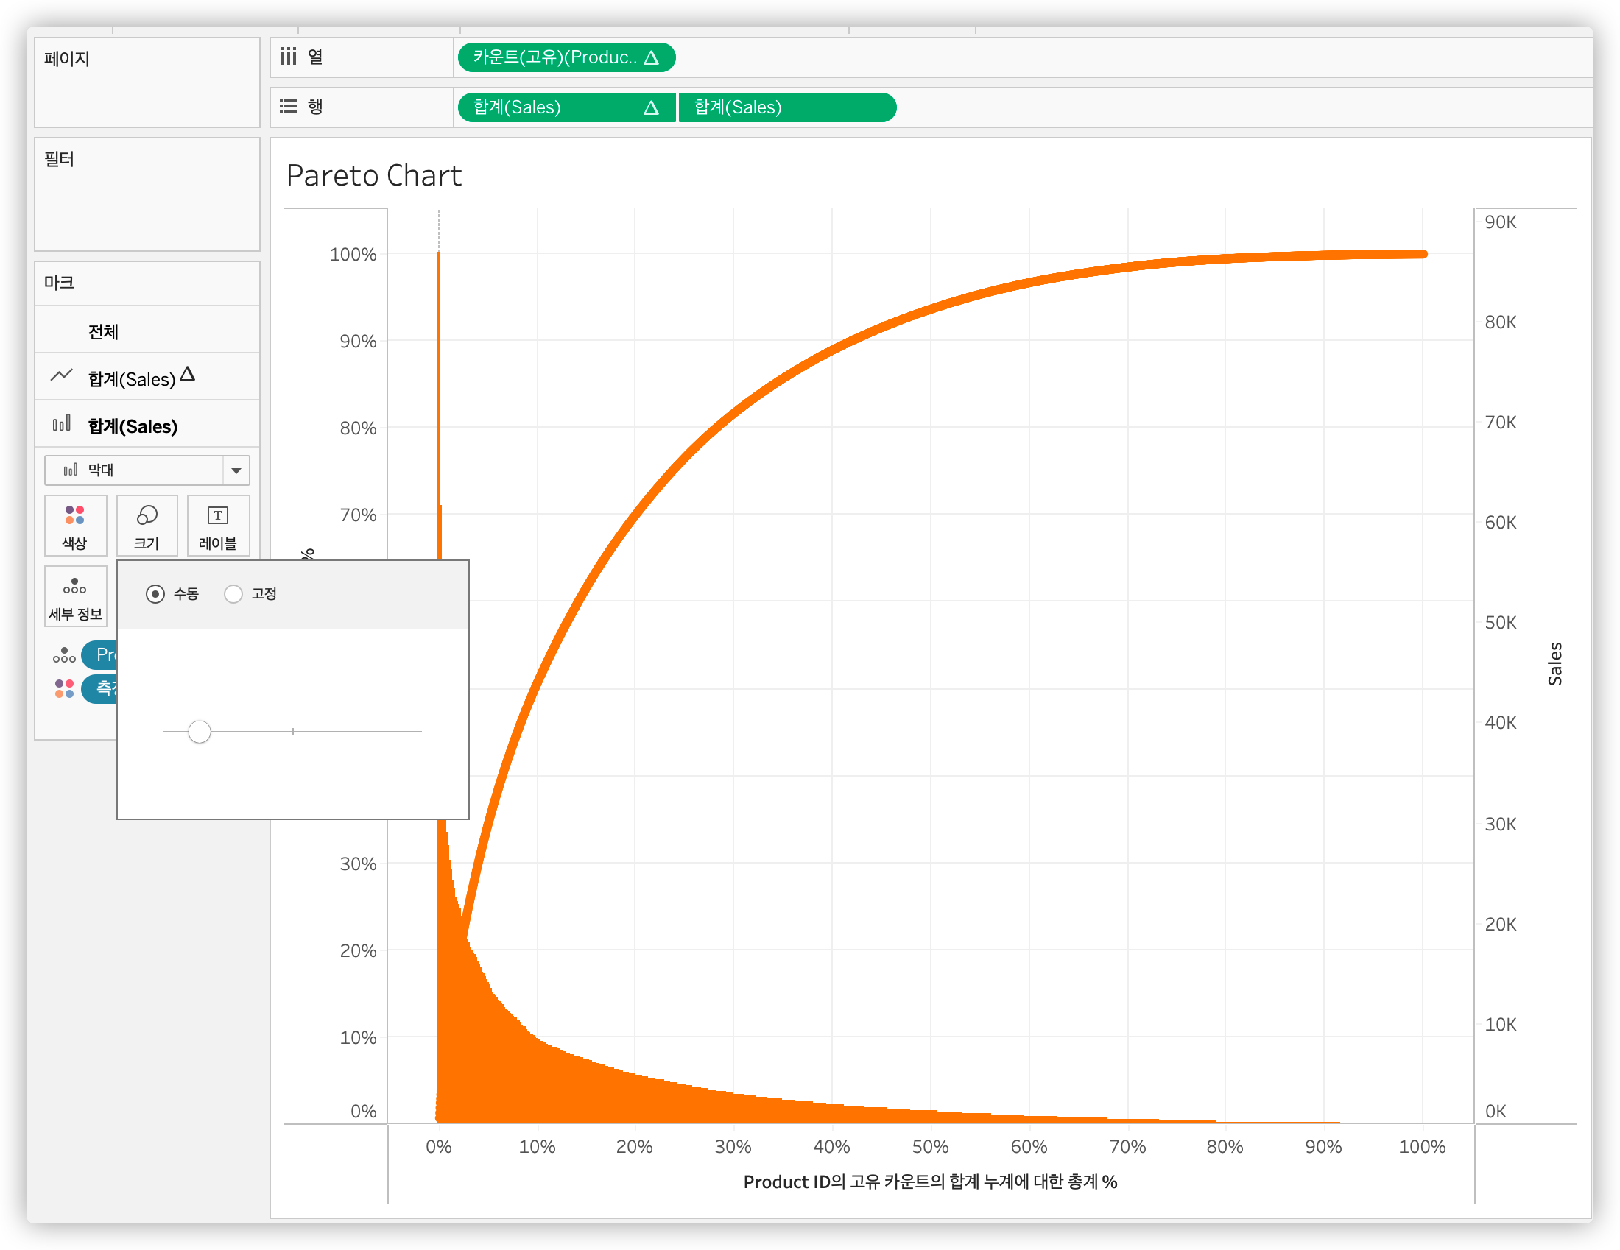The width and height of the screenshot is (1620, 1250).
Task: Click the Pareto Chart title text
Action: coord(374,176)
